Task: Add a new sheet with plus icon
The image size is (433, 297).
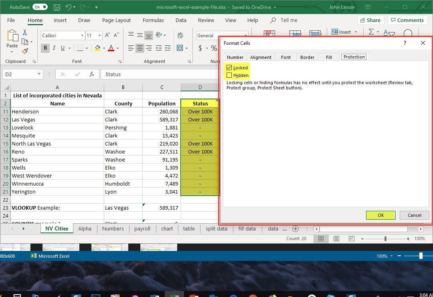Action: click(x=295, y=229)
